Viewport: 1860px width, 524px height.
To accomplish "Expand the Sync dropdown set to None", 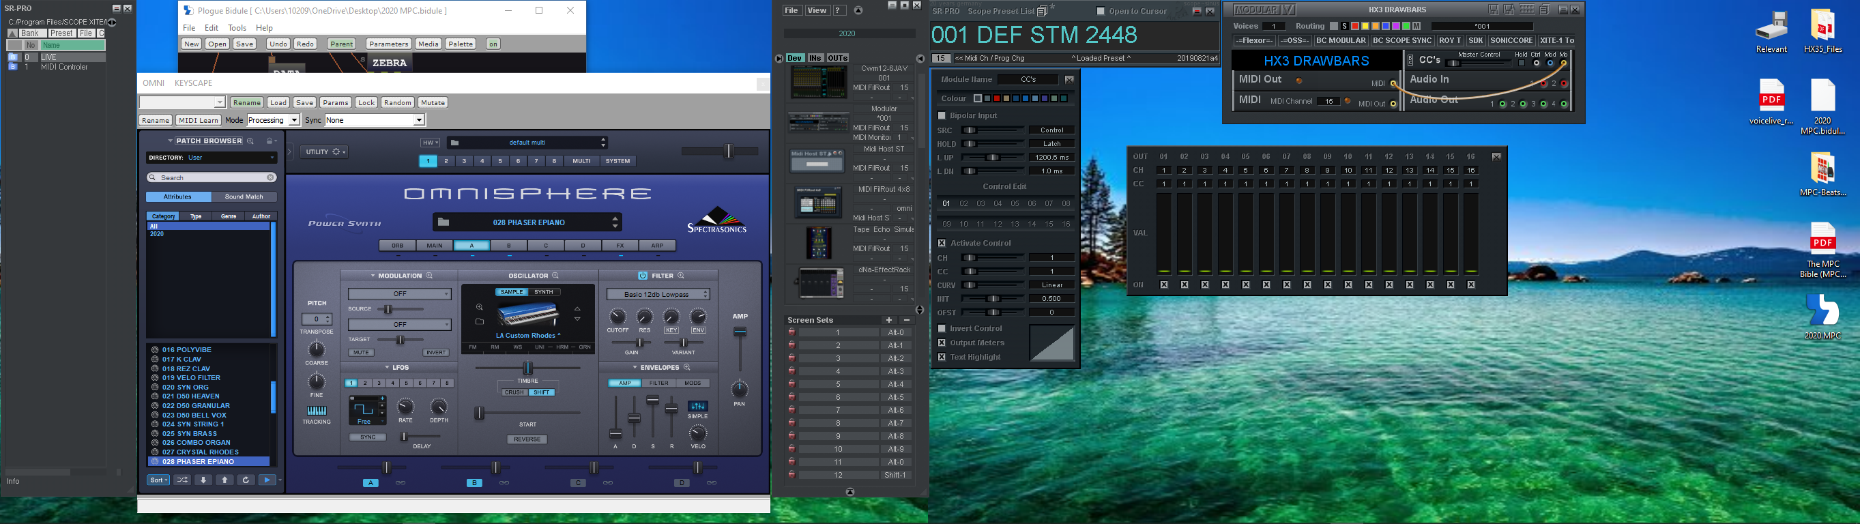I will click(418, 121).
